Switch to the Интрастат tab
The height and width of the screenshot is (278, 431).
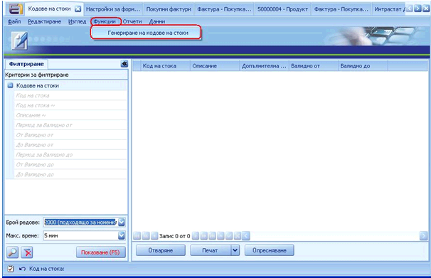click(389, 9)
